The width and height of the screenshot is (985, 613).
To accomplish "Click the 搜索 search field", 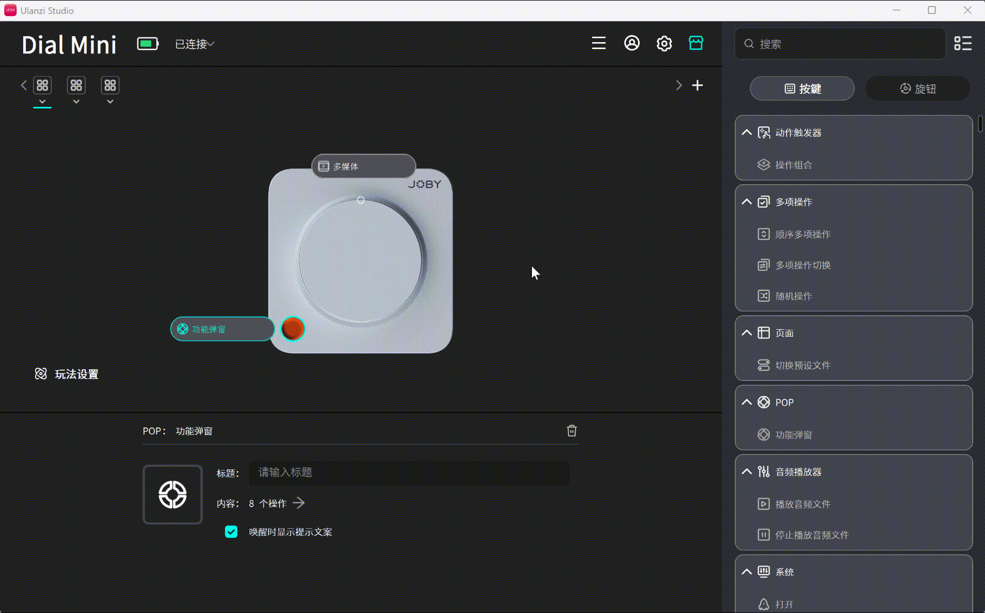I will point(840,44).
